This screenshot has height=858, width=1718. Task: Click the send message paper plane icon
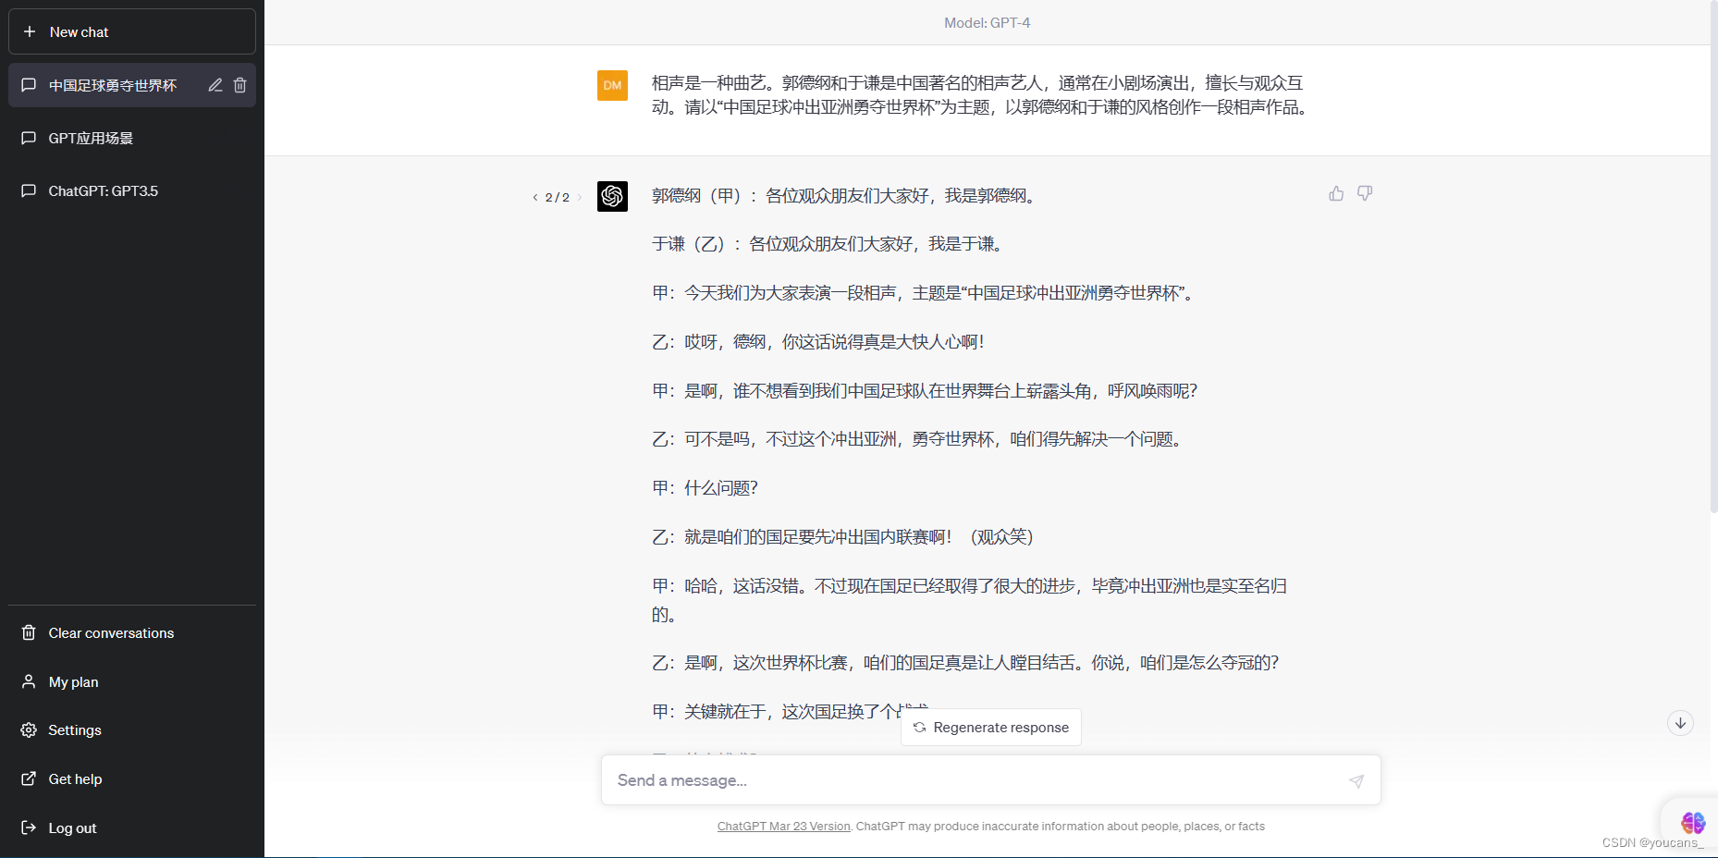coord(1356,781)
